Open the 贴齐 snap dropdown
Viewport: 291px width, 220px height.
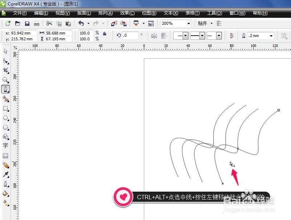[x=211, y=23]
